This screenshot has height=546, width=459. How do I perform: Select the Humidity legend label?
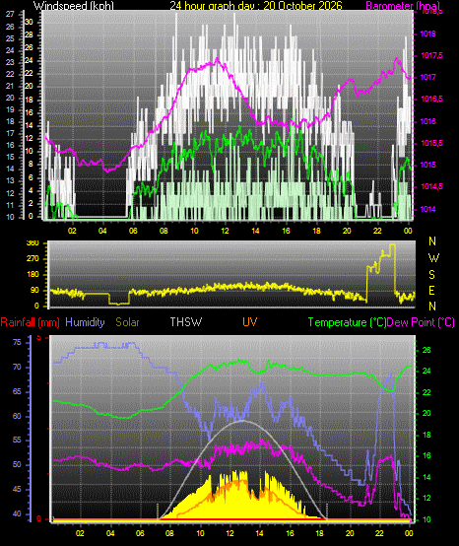85,322
